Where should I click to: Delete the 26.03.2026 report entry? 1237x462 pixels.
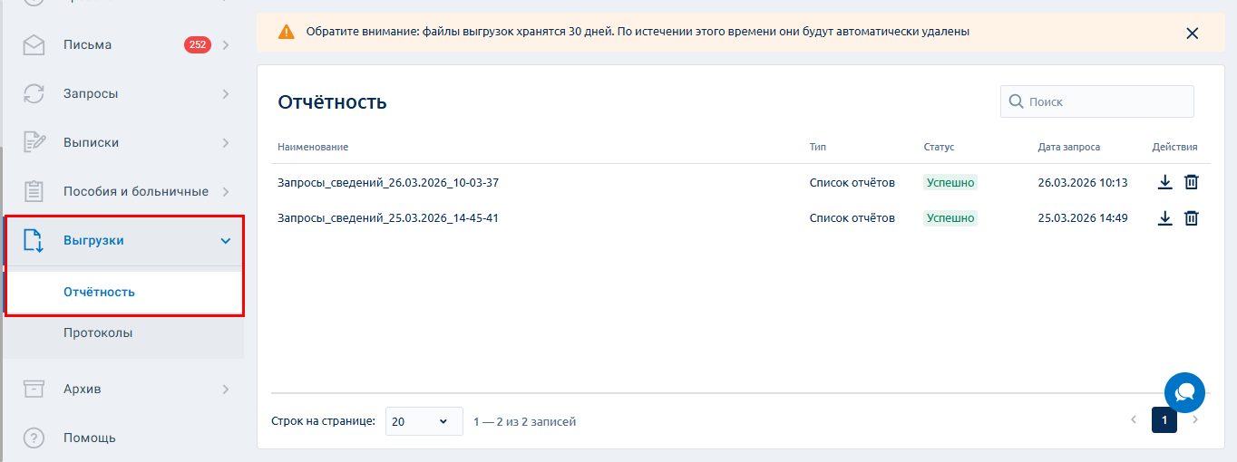(1192, 182)
